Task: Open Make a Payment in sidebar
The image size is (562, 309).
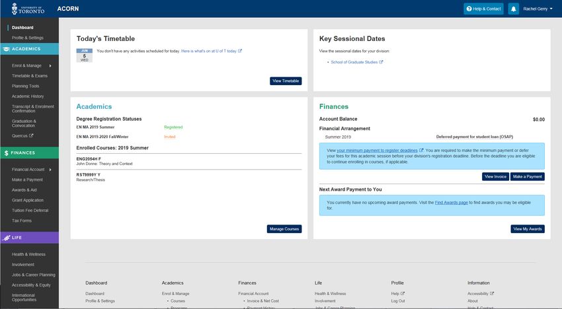Action: 27,180
